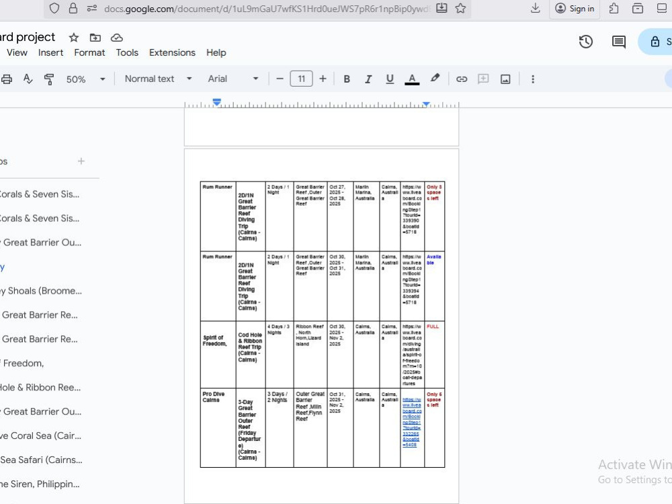Click the Move to folder icon
The width and height of the screenshot is (672, 504).
coord(95,38)
